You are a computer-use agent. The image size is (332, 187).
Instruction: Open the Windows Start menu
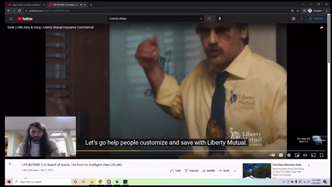click(x=9, y=182)
